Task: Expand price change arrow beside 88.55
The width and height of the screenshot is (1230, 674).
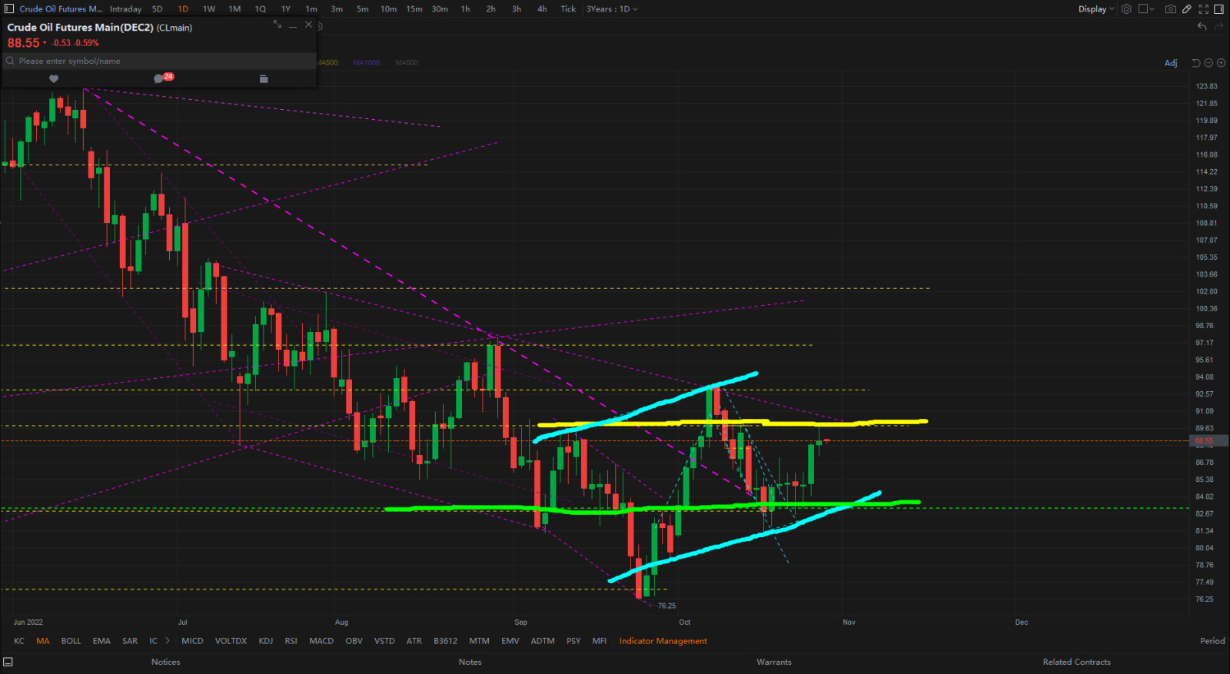Action: pyautogui.click(x=45, y=43)
